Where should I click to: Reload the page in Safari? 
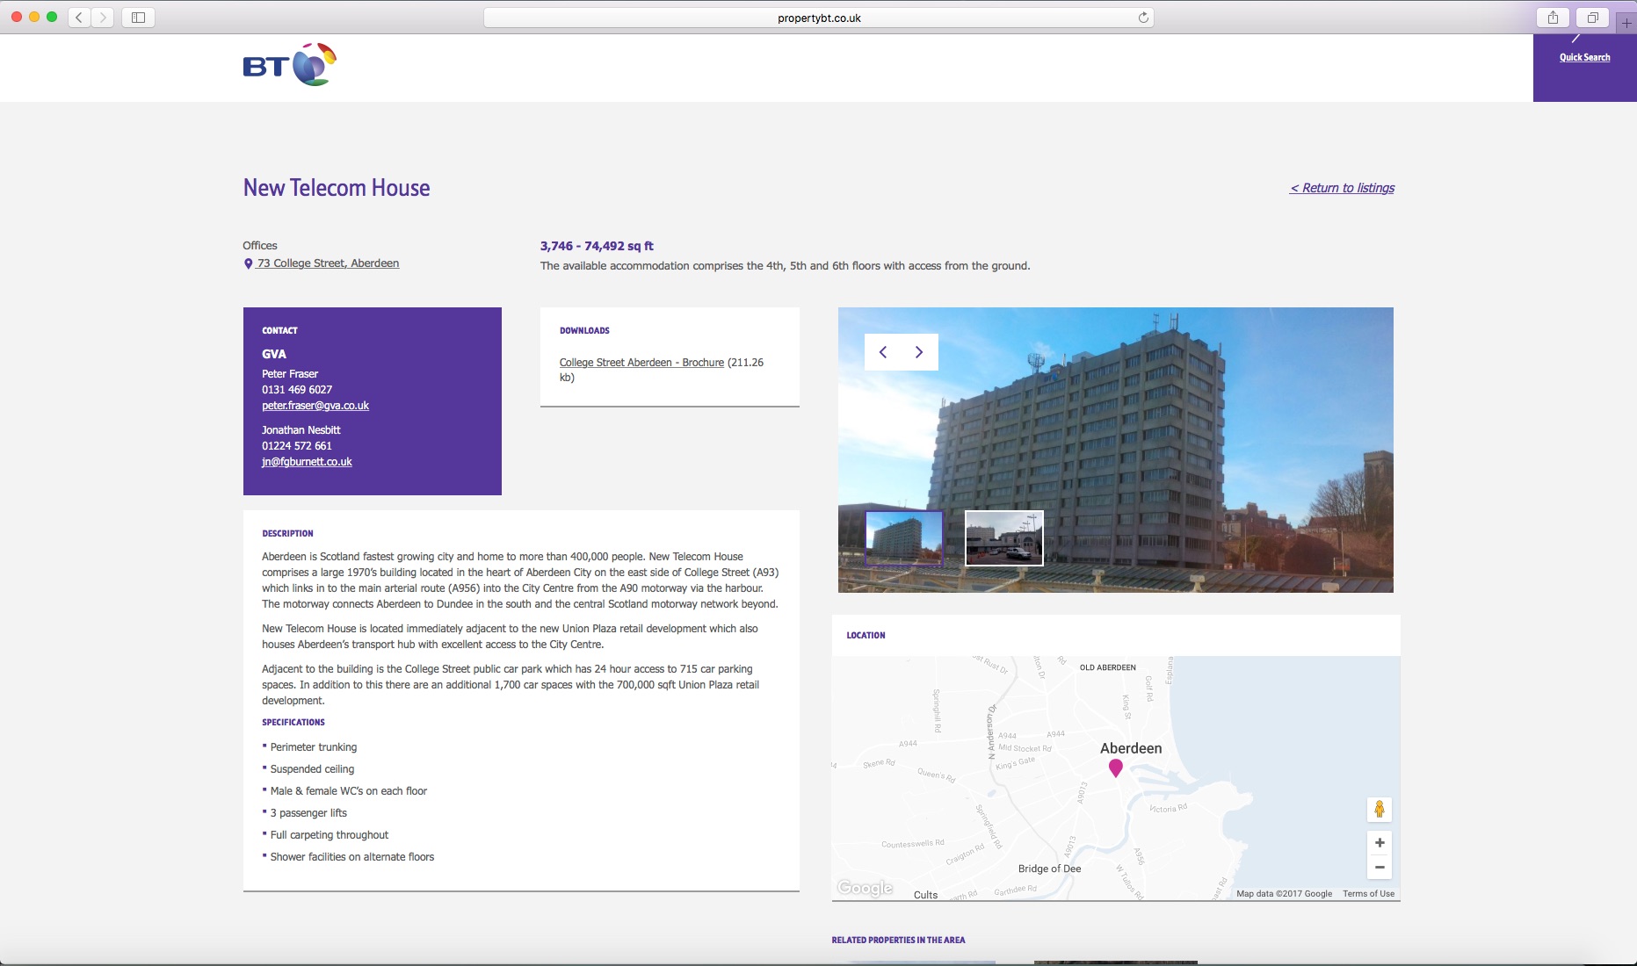pyautogui.click(x=1143, y=18)
